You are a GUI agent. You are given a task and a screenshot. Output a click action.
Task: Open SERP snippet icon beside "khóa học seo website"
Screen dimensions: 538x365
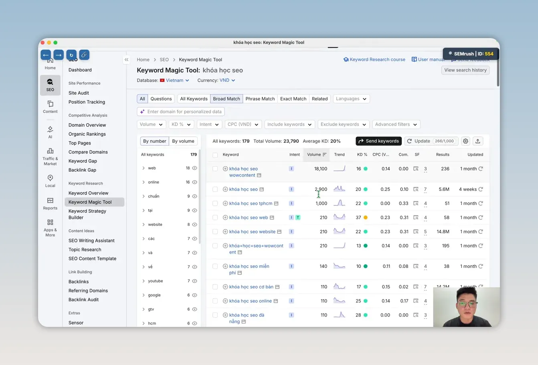click(x=279, y=232)
